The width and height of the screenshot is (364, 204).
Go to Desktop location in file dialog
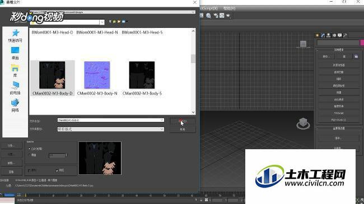tap(15, 53)
